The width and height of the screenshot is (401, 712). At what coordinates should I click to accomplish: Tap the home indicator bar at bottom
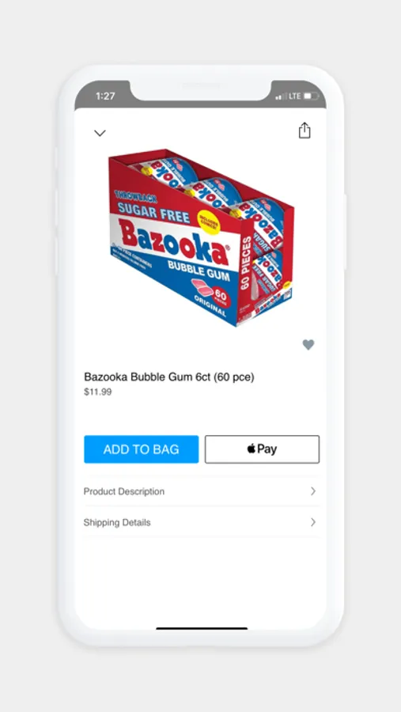point(202,628)
